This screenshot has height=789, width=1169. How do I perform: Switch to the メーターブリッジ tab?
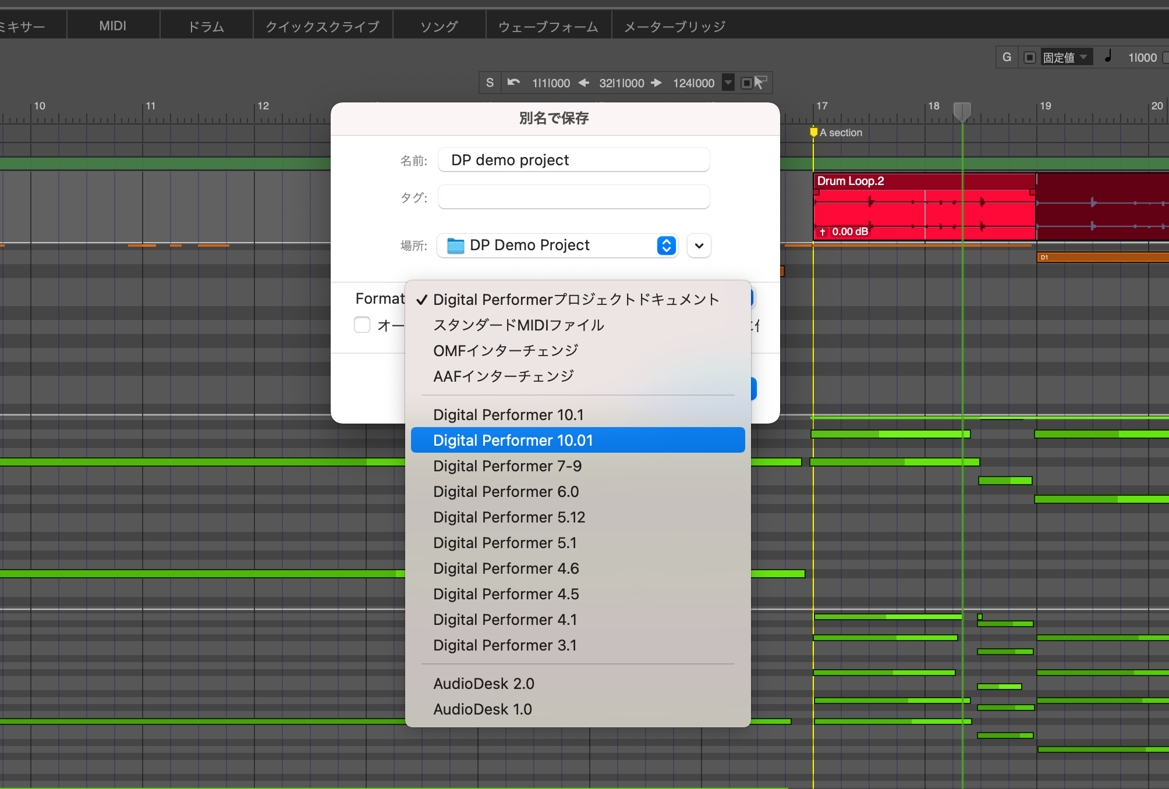(x=675, y=26)
